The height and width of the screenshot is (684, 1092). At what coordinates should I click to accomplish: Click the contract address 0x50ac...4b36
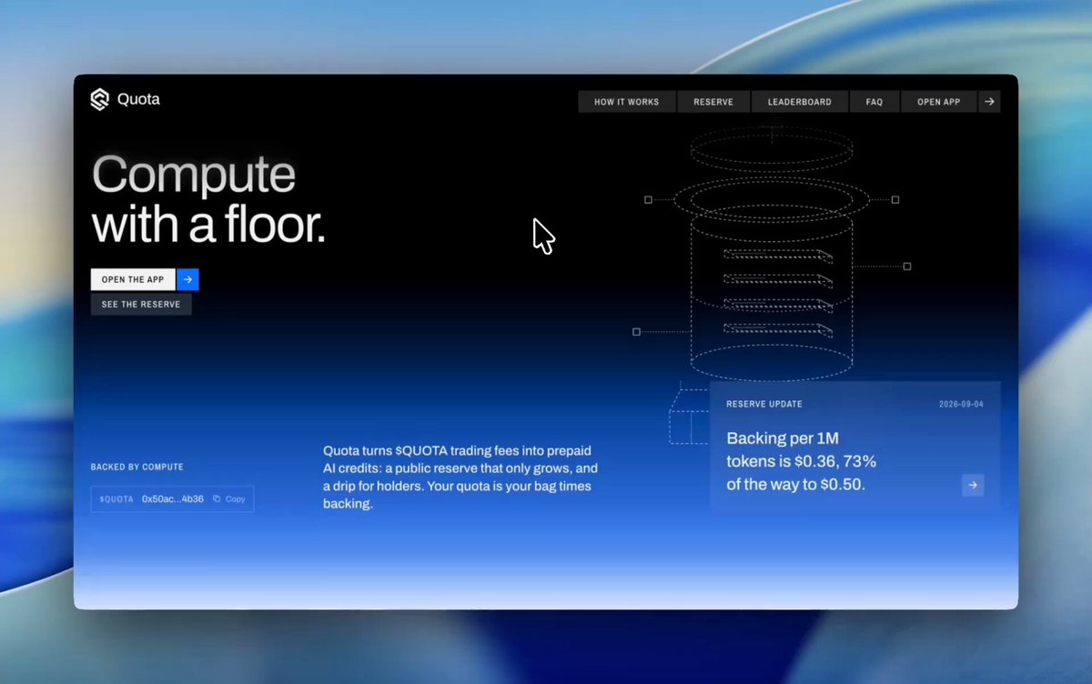[x=173, y=499]
